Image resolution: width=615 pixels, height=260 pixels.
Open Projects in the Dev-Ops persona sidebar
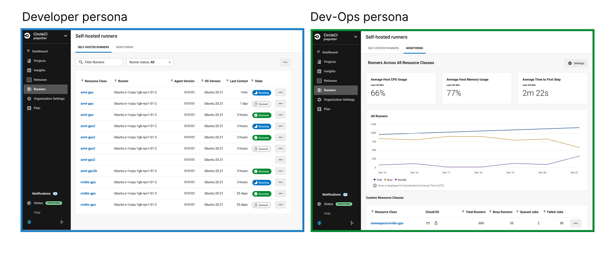click(x=330, y=62)
